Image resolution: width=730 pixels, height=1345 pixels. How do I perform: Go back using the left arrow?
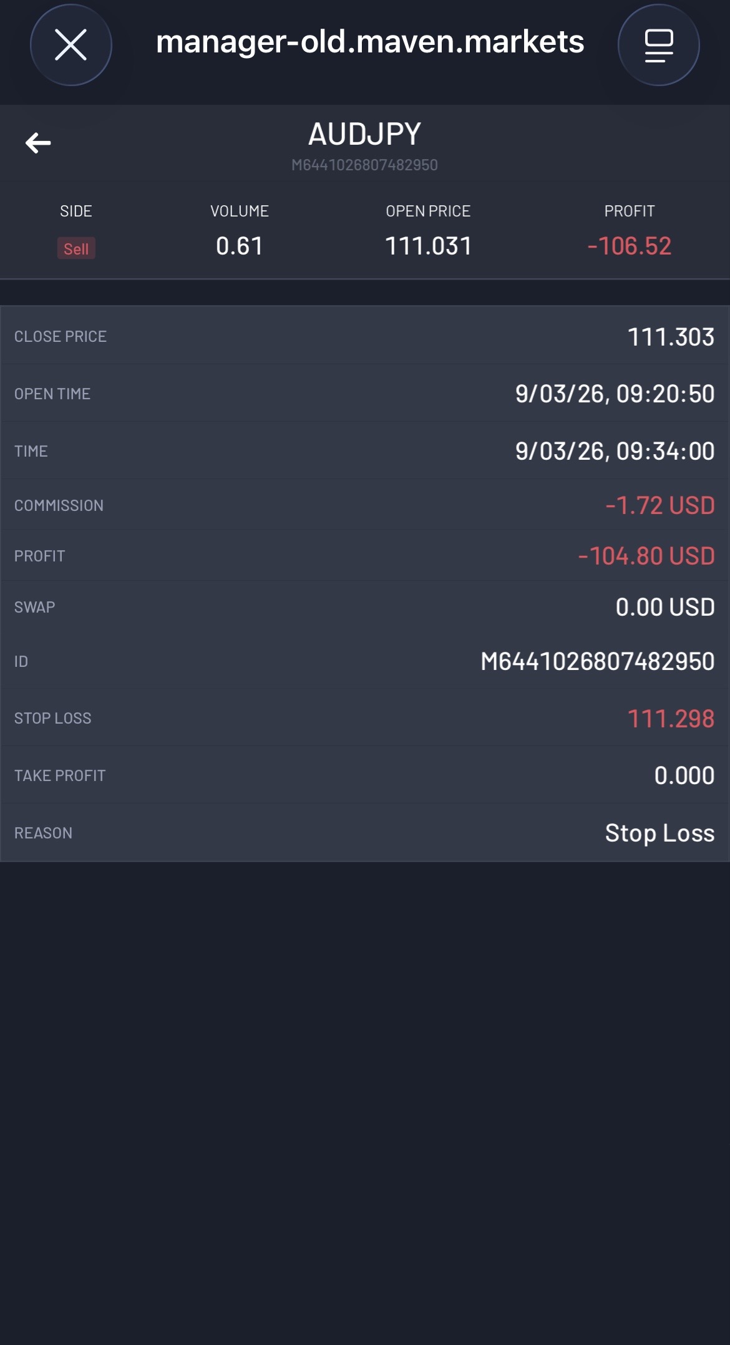tap(38, 143)
